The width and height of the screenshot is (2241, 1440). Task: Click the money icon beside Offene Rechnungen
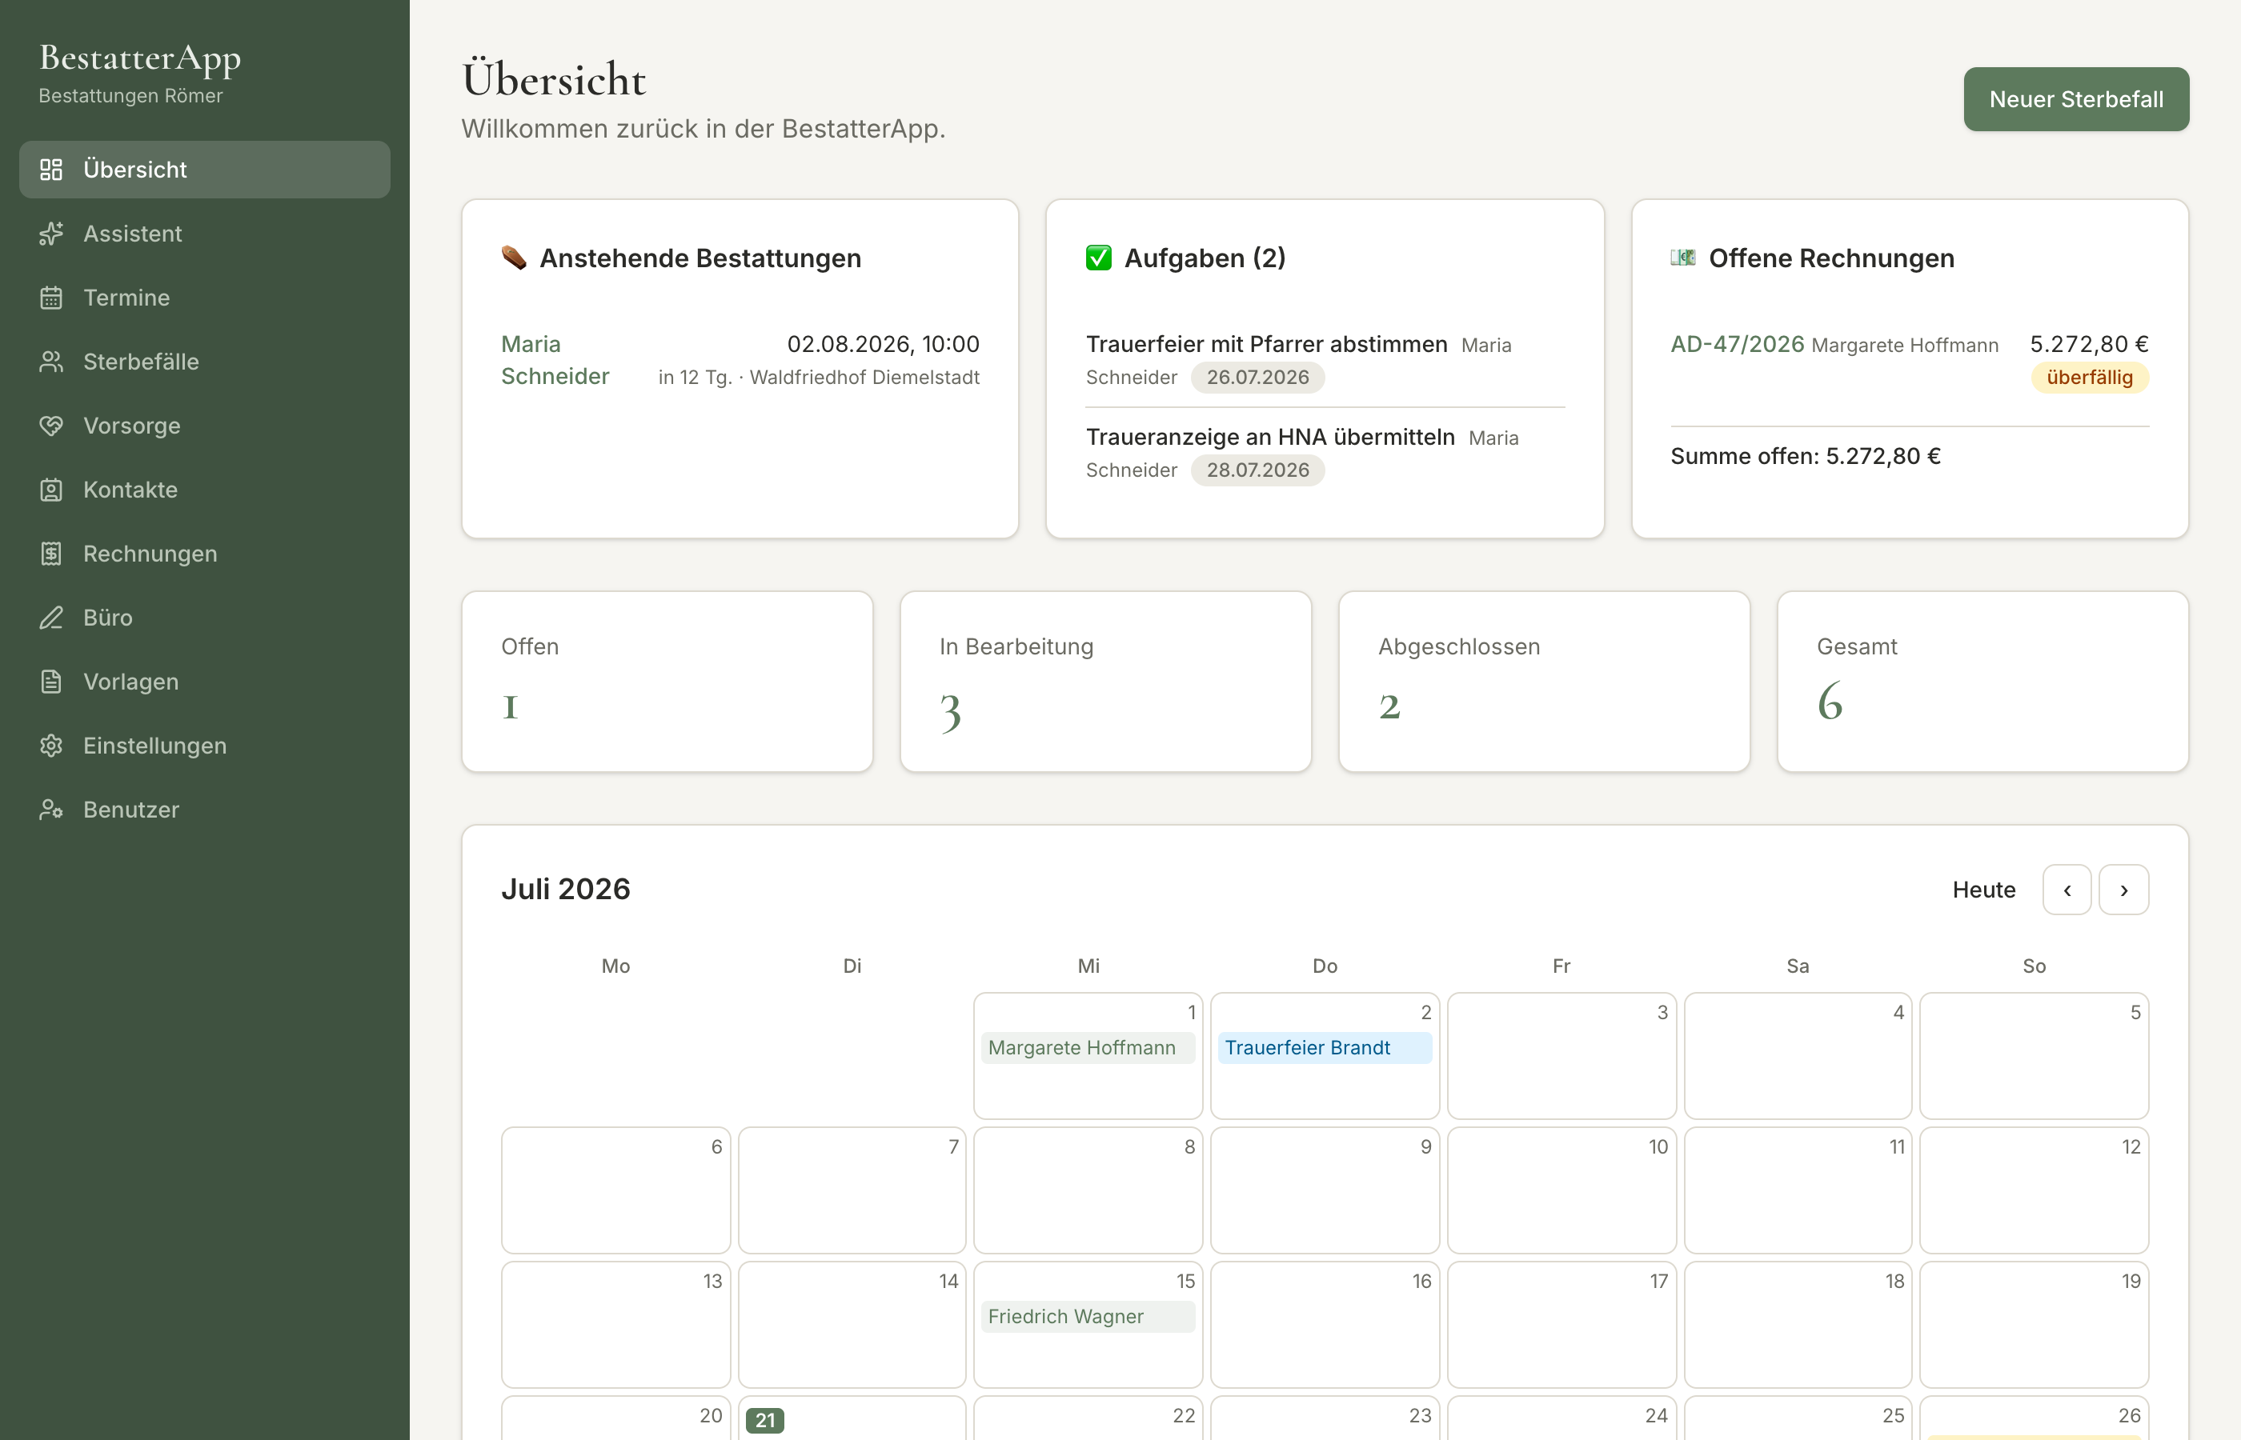click(x=1682, y=257)
